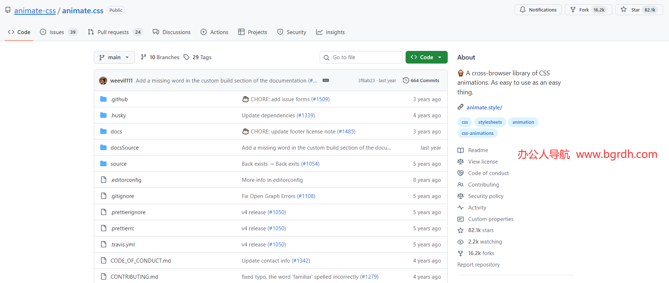
Task: Click Report repository link
Action: (x=479, y=265)
